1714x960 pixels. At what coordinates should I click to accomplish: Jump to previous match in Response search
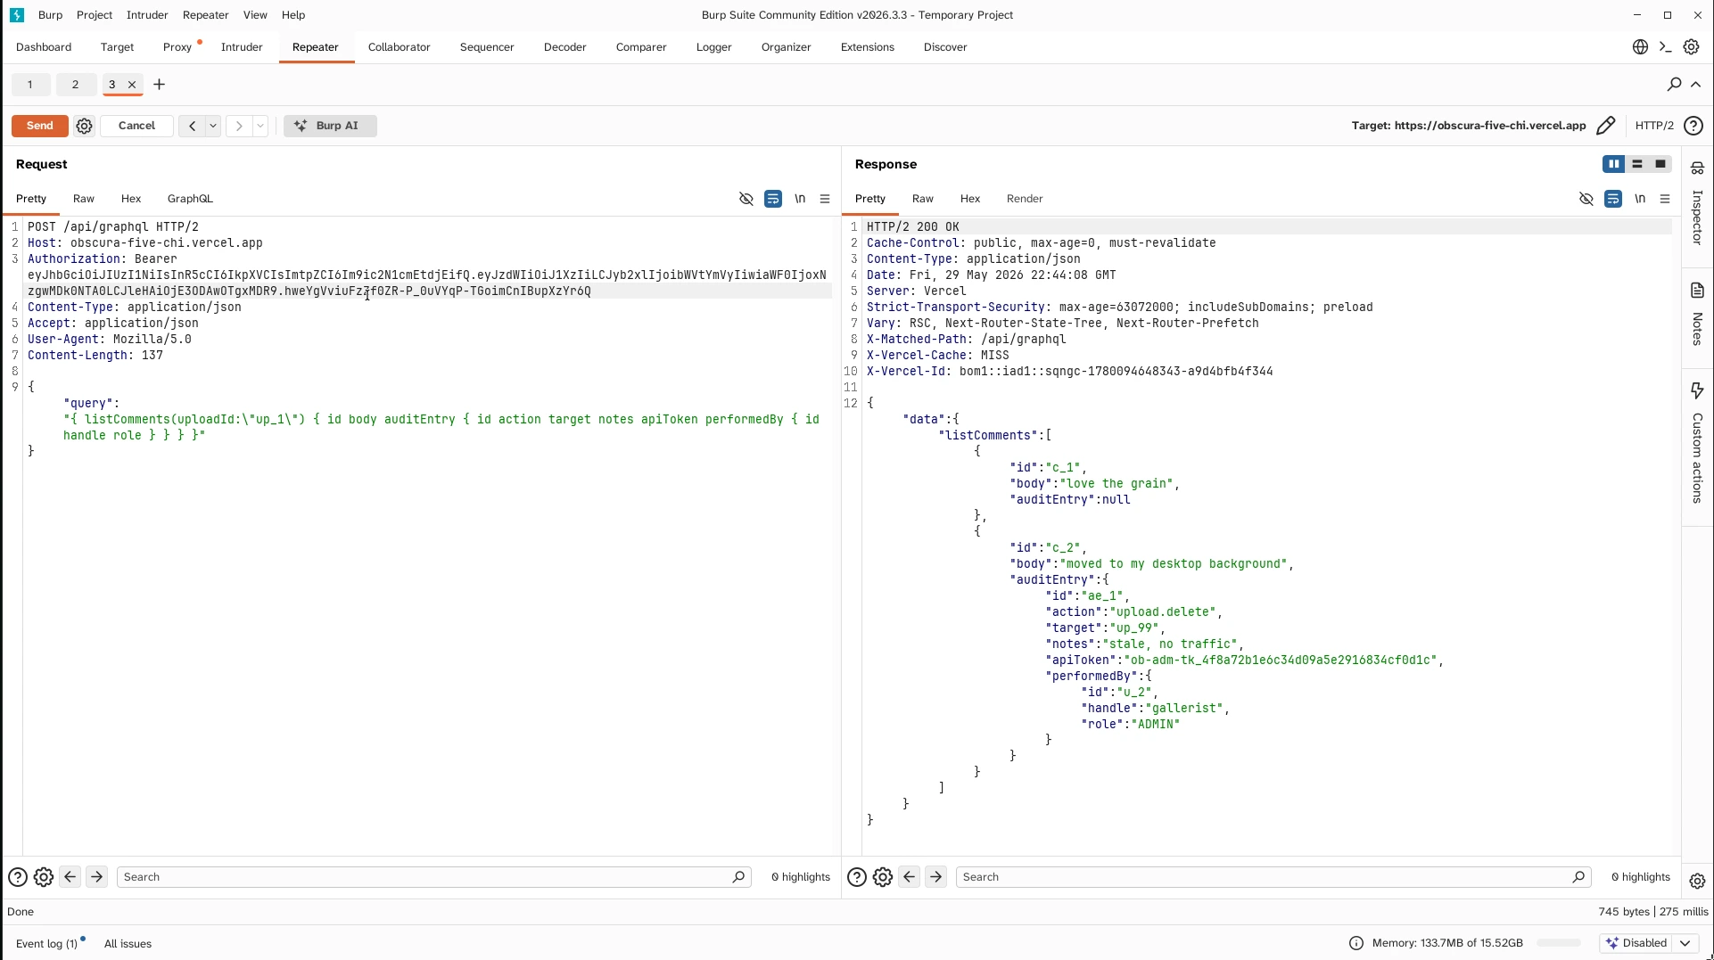click(910, 877)
